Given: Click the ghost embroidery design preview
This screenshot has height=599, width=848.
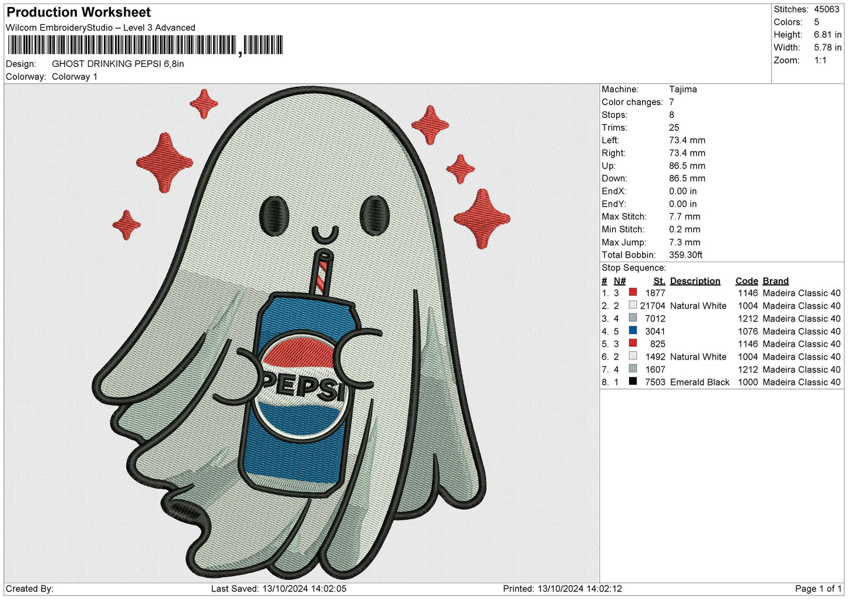Looking at the screenshot, I should click(302, 333).
